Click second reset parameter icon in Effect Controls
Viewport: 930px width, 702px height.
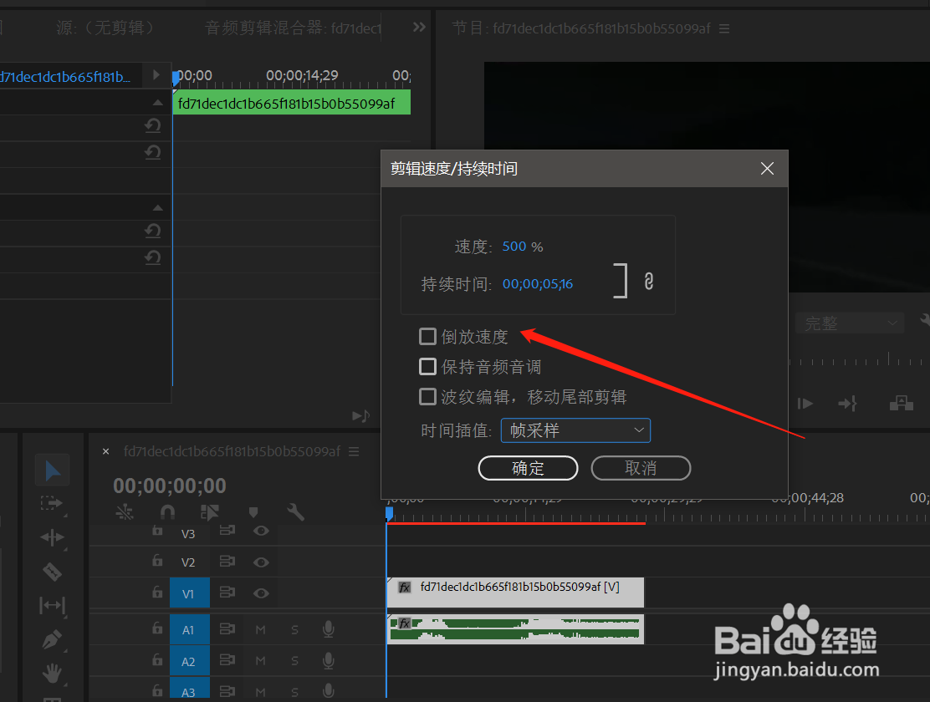click(152, 152)
